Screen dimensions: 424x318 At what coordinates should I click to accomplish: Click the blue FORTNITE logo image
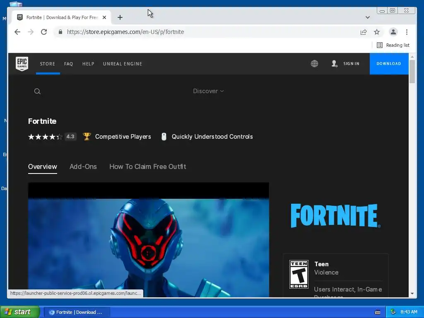(x=335, y=216)
